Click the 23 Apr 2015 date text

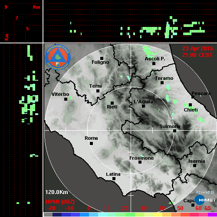coord(197,49)
